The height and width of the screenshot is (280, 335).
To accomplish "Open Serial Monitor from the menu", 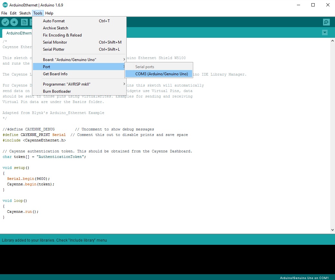I will 79,42.
